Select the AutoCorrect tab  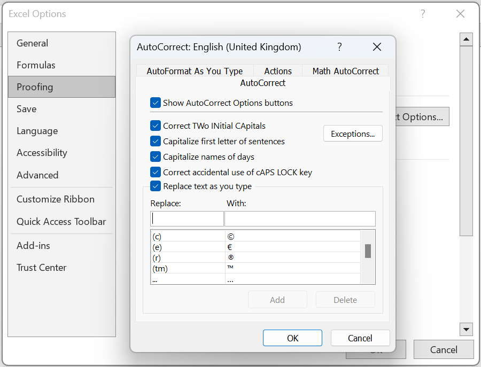pyautogui.click(x=262, y=83)
